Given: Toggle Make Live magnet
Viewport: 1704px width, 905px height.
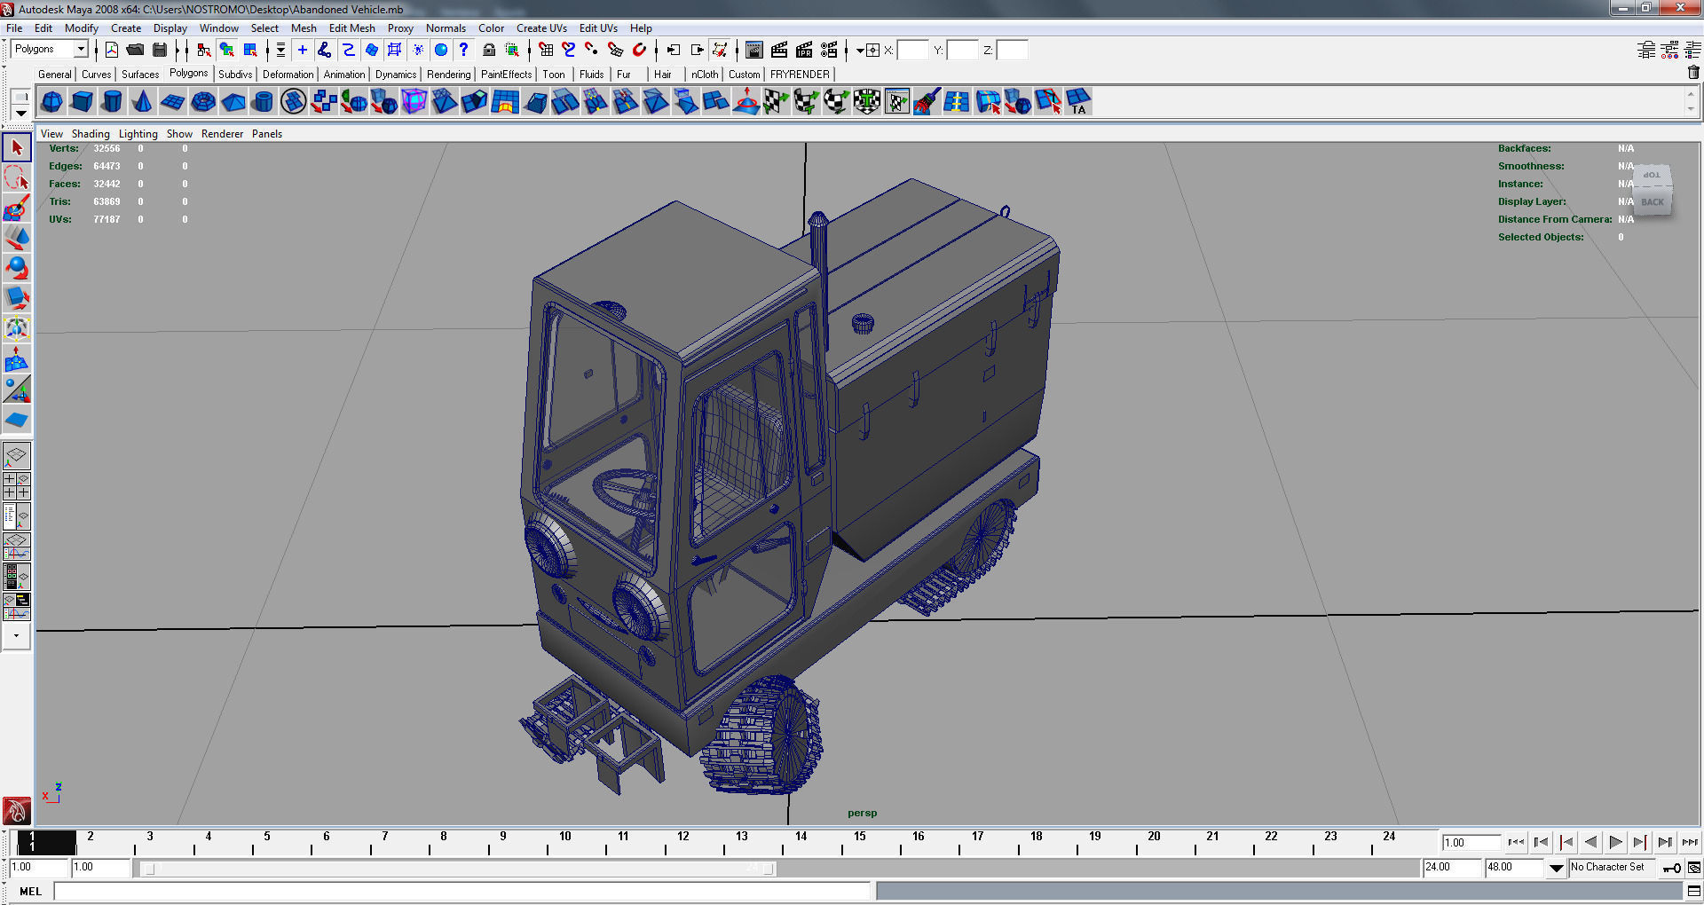Looking at the screenshot, I should (639, 50).
